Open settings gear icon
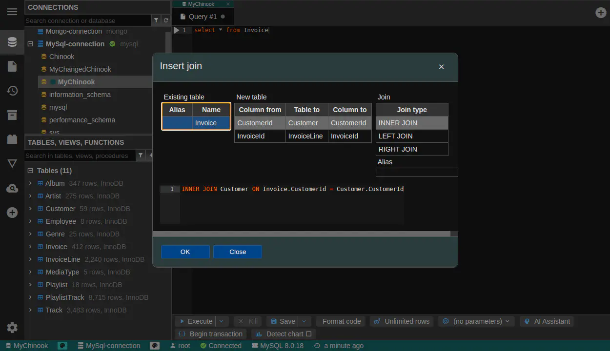 [12, 328]
